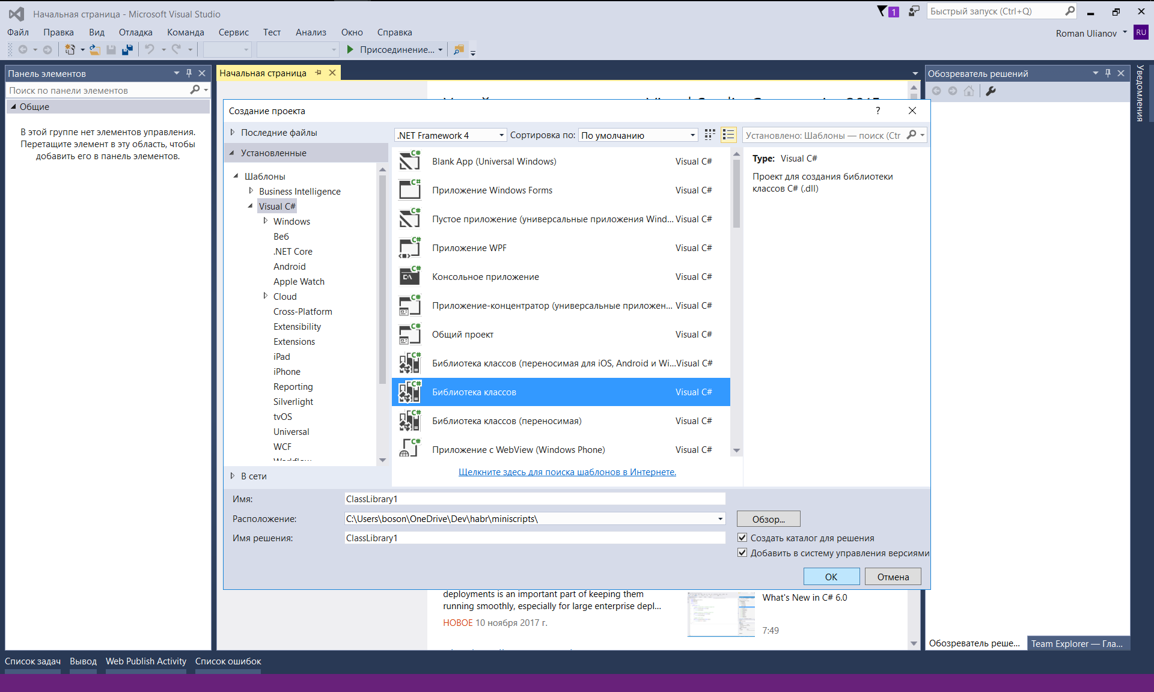Switch template list to medium icons list view
Image resolution: width=1154 pixels, height=692 pixels.
pyautogui.click(x=728, y=135)
